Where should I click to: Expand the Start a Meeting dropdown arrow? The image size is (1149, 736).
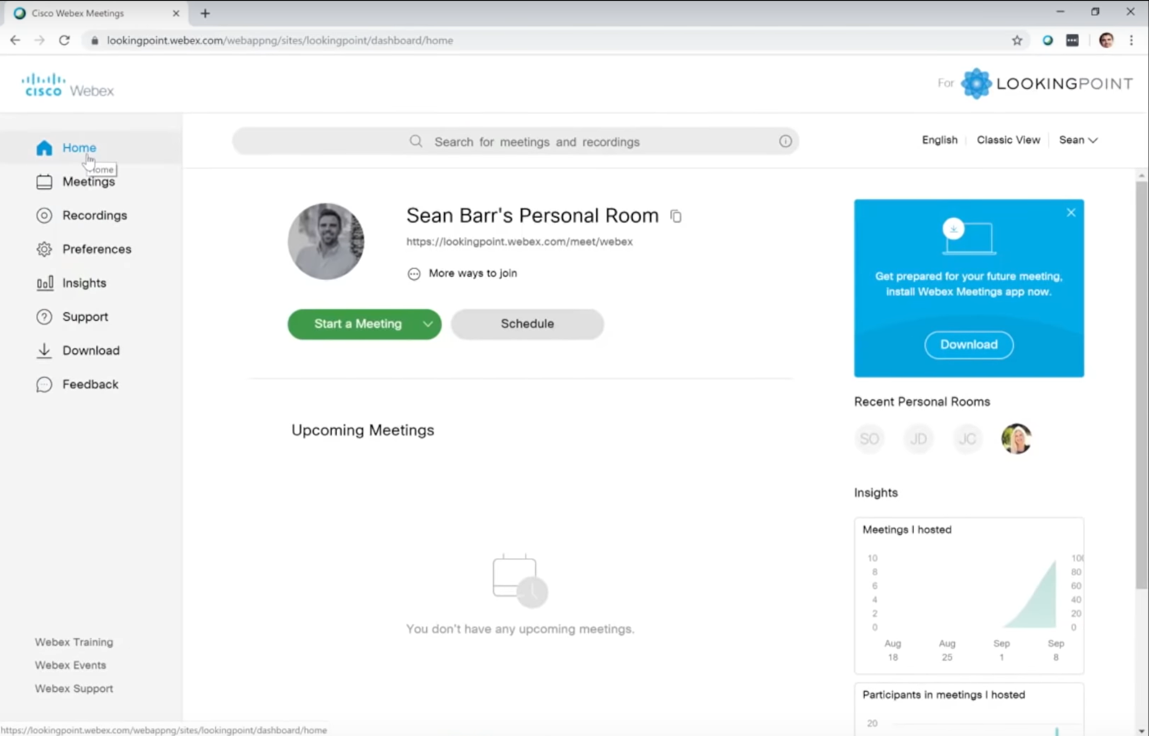click(x=427, y=324)
